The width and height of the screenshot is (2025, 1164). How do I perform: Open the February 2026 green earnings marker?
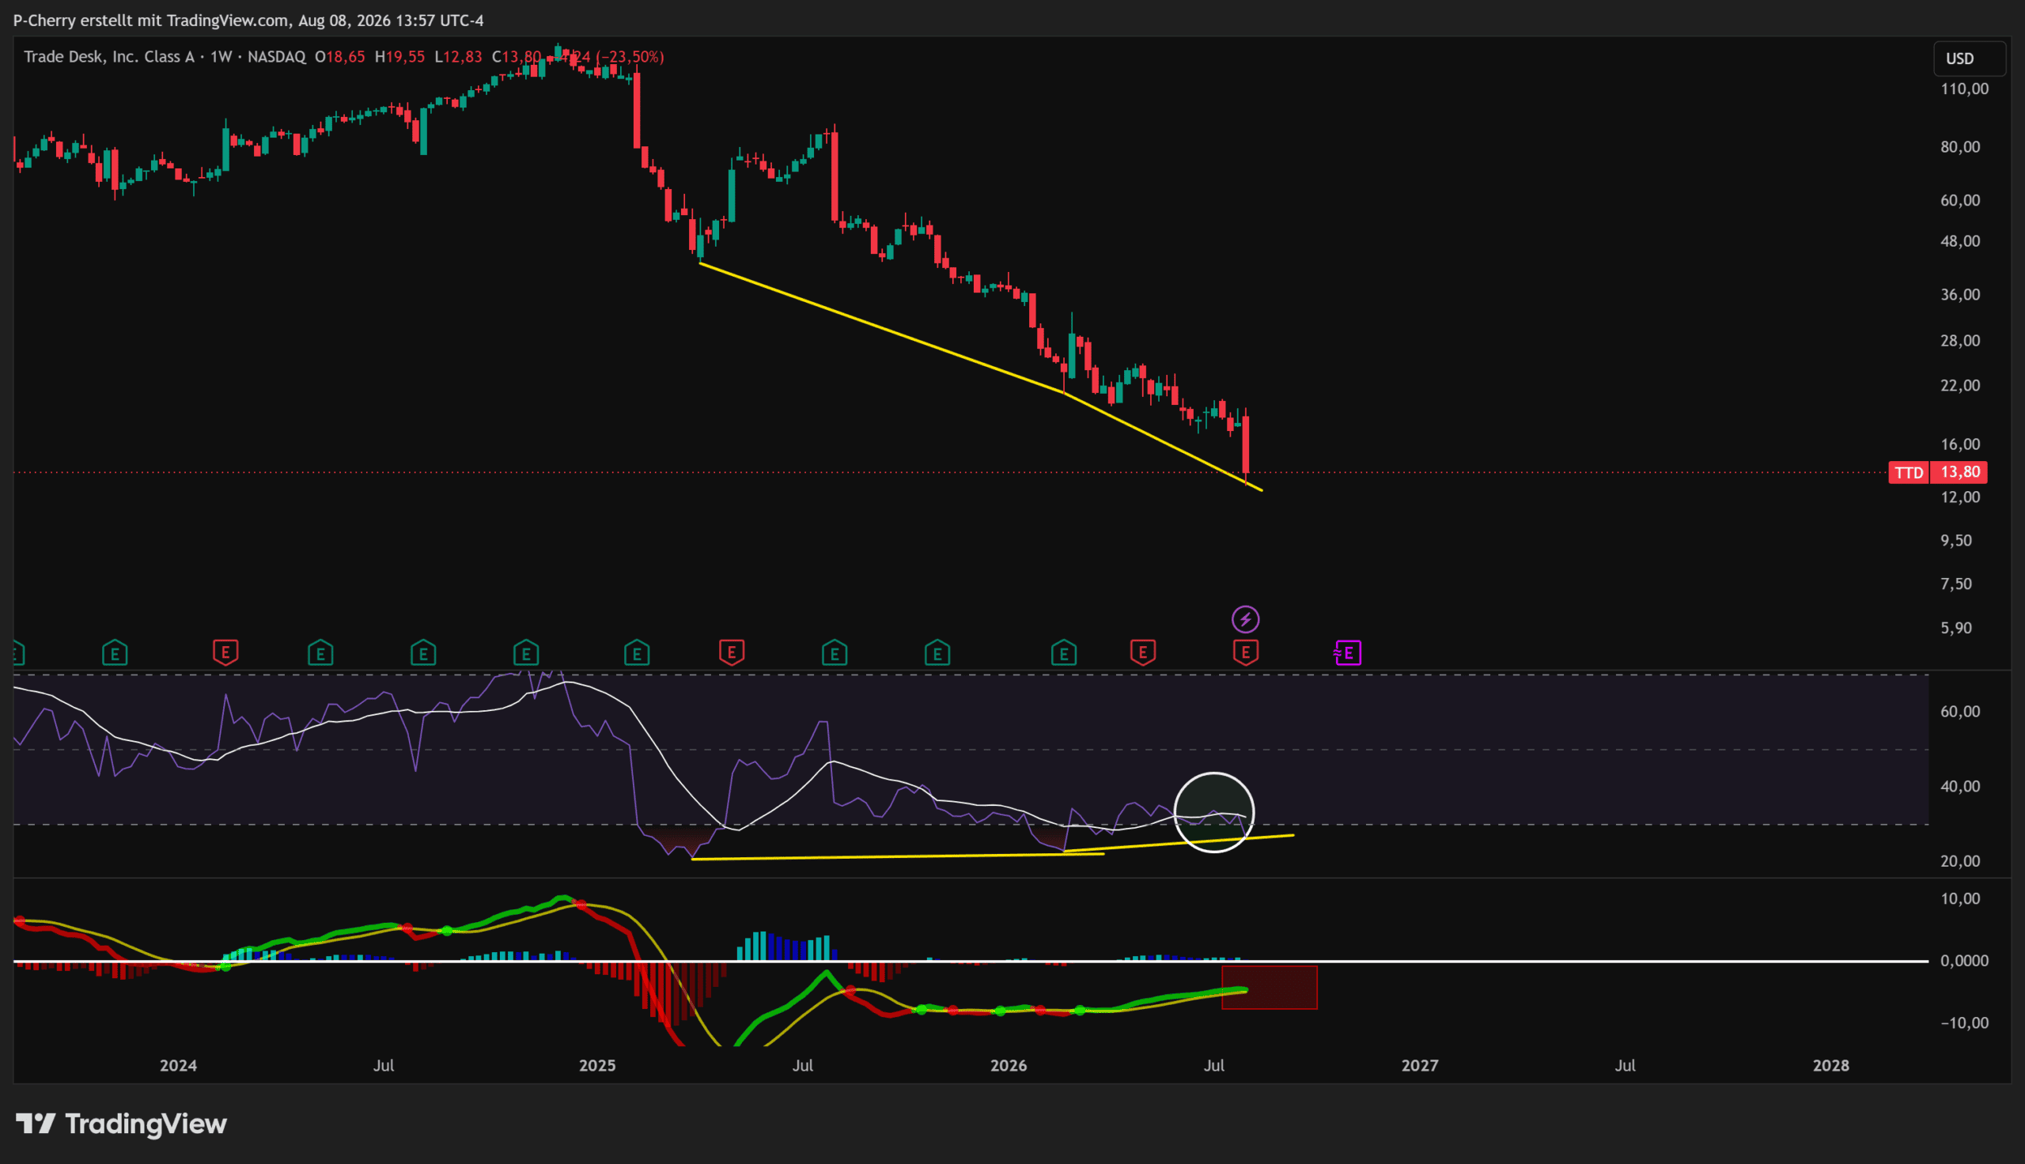(1063, 653)
